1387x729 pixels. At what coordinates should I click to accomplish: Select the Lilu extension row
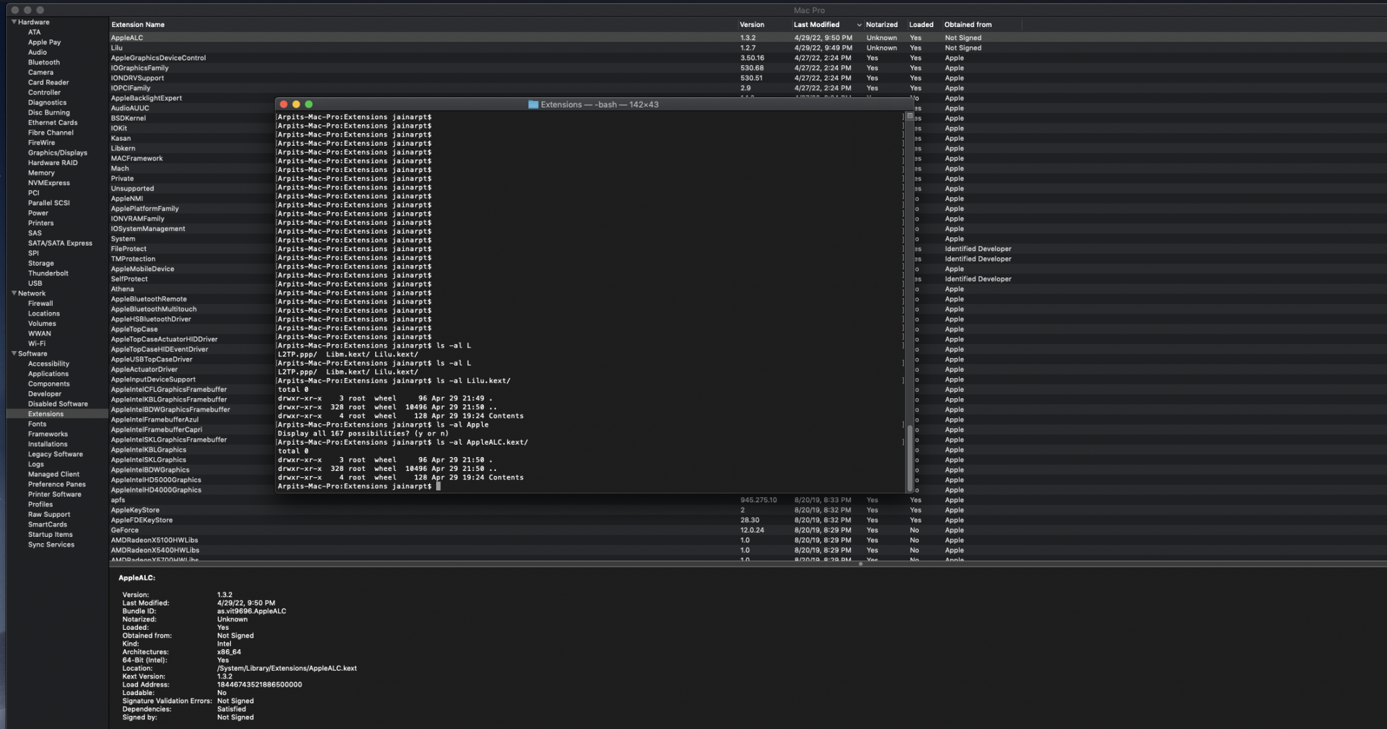coord(748,48)
